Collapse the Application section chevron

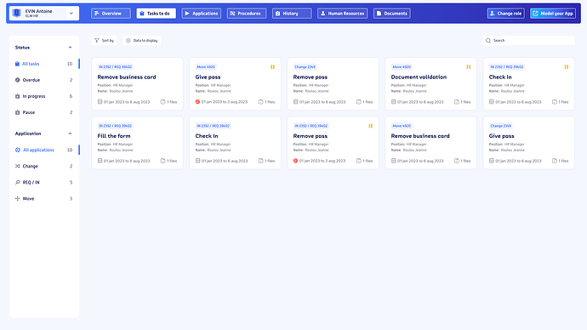pyautogui.click(x=70, y=134)
